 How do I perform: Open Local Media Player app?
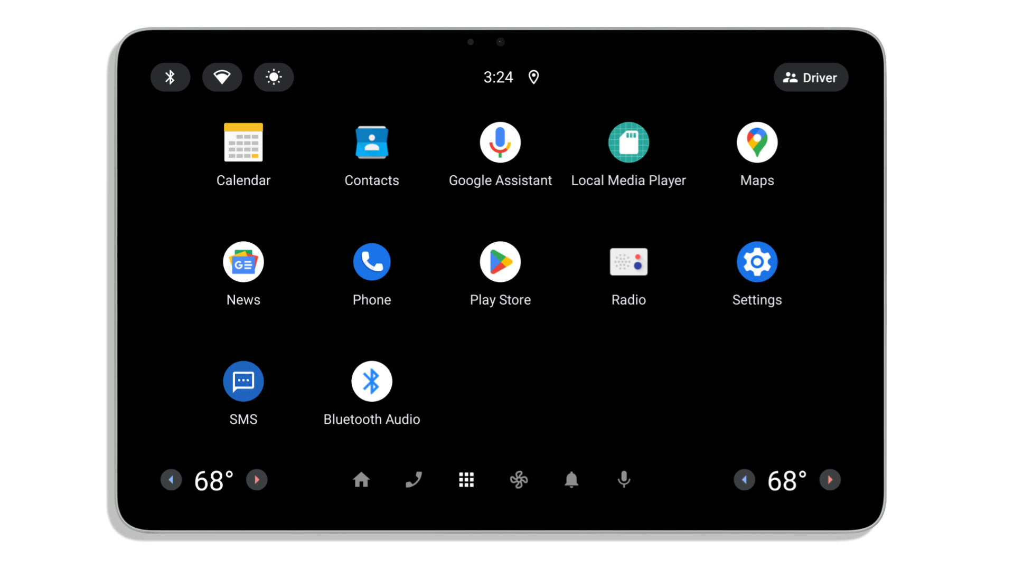(628, 142)
